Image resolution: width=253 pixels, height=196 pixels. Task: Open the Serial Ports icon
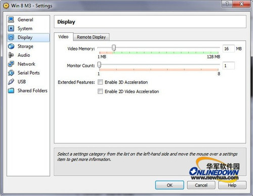pos(11,73)
